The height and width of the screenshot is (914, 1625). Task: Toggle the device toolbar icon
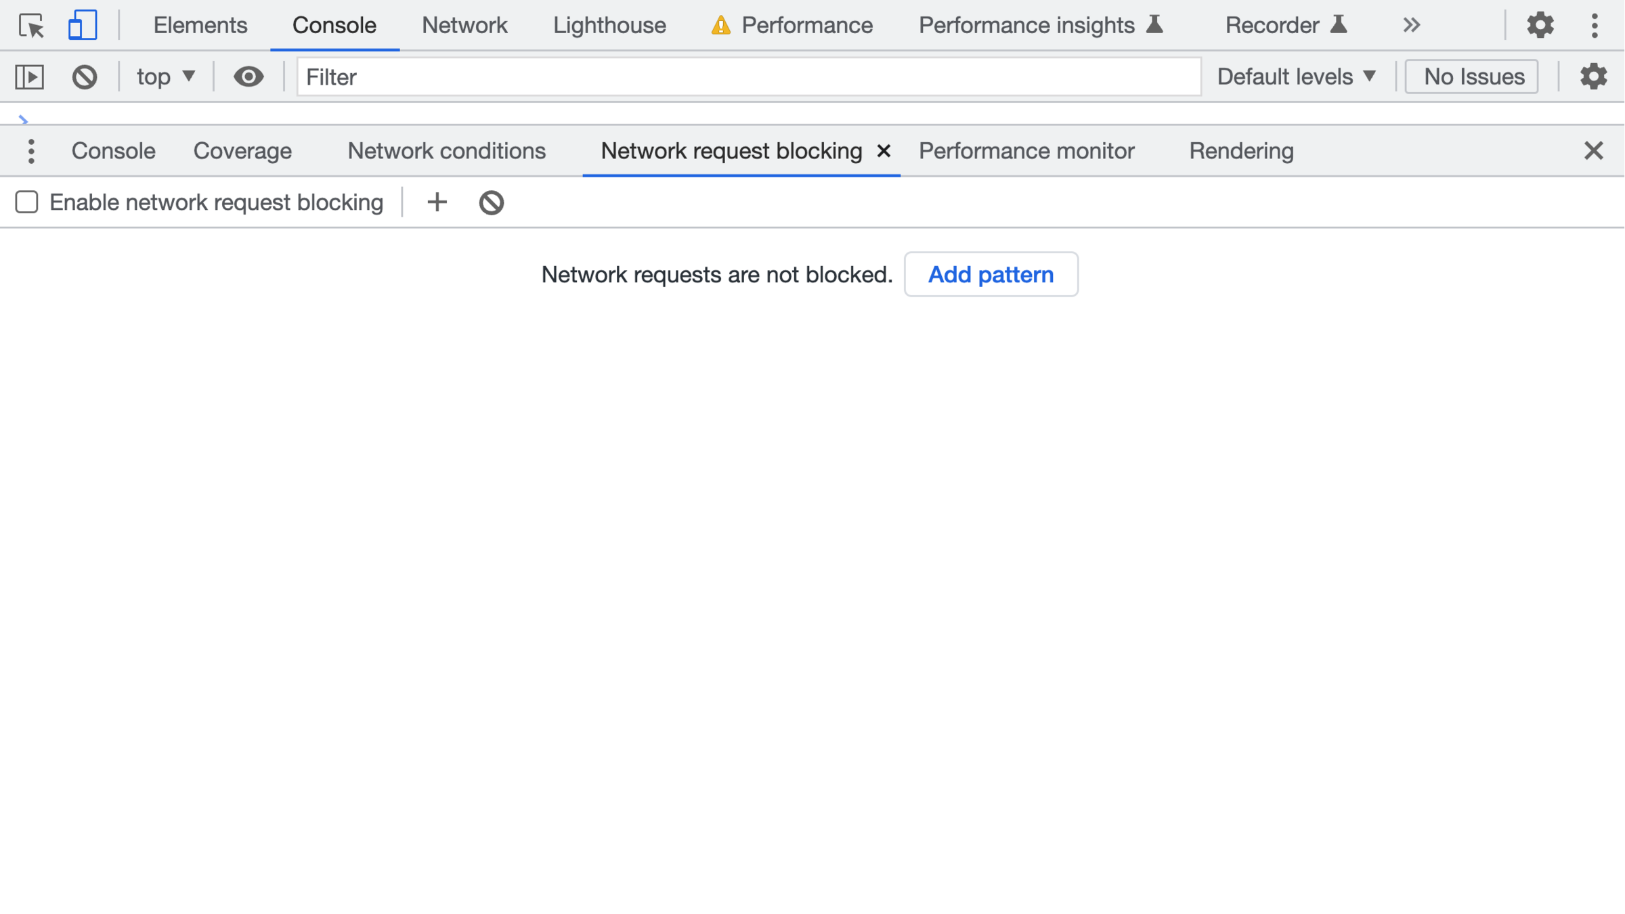coord(82,26)
